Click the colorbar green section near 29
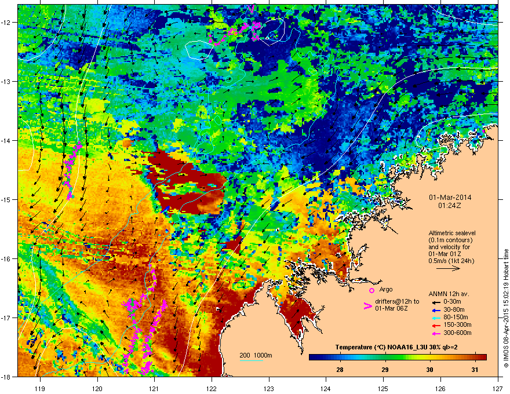Image resolution: width=510 pixels, height=394 pixels. [385, 357]
